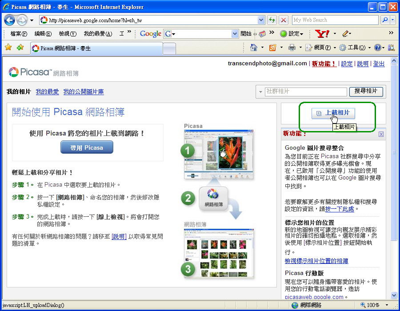Click the 登出 sign out link
The height and width of the screenshot is (311, 400).
click(379, 64)
